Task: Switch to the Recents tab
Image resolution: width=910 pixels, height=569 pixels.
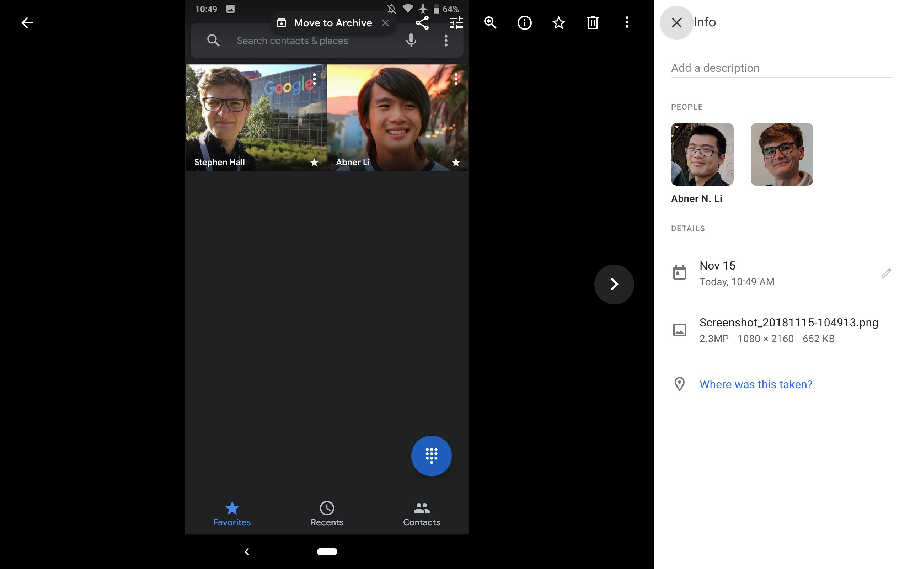Action: [327, 514]
